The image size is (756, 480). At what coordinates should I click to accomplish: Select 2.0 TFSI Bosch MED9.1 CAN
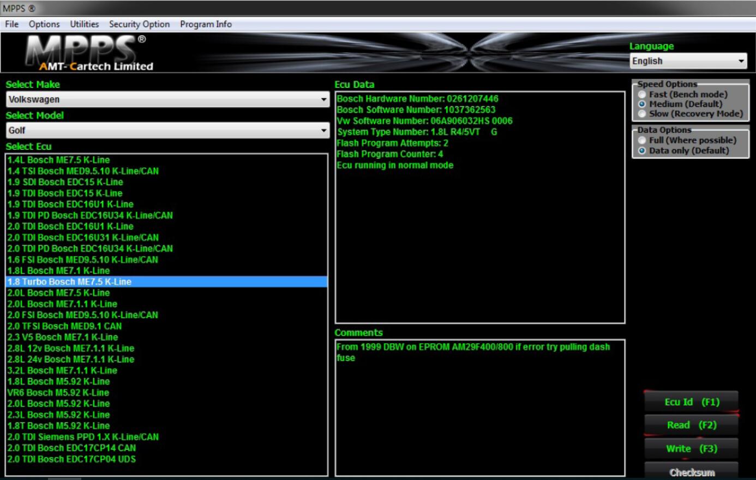(x=167, y=326)
